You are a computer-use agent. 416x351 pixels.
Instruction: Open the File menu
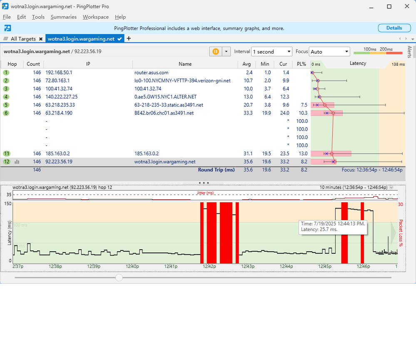(7, 17)
